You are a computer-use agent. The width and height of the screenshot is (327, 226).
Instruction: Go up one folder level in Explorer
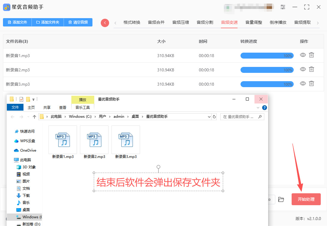click(x=34, y=117)
